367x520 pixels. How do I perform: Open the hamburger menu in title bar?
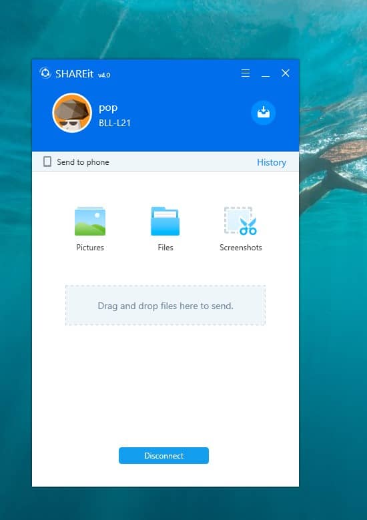246,73
